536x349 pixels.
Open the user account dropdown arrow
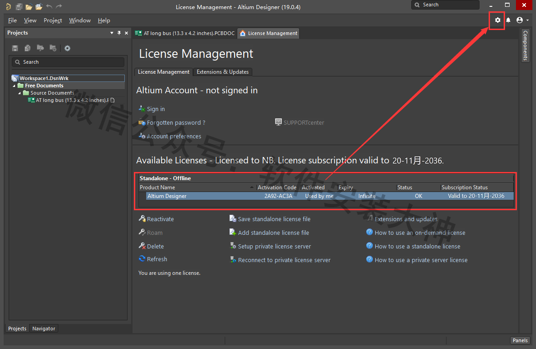[x=527, y=20]
